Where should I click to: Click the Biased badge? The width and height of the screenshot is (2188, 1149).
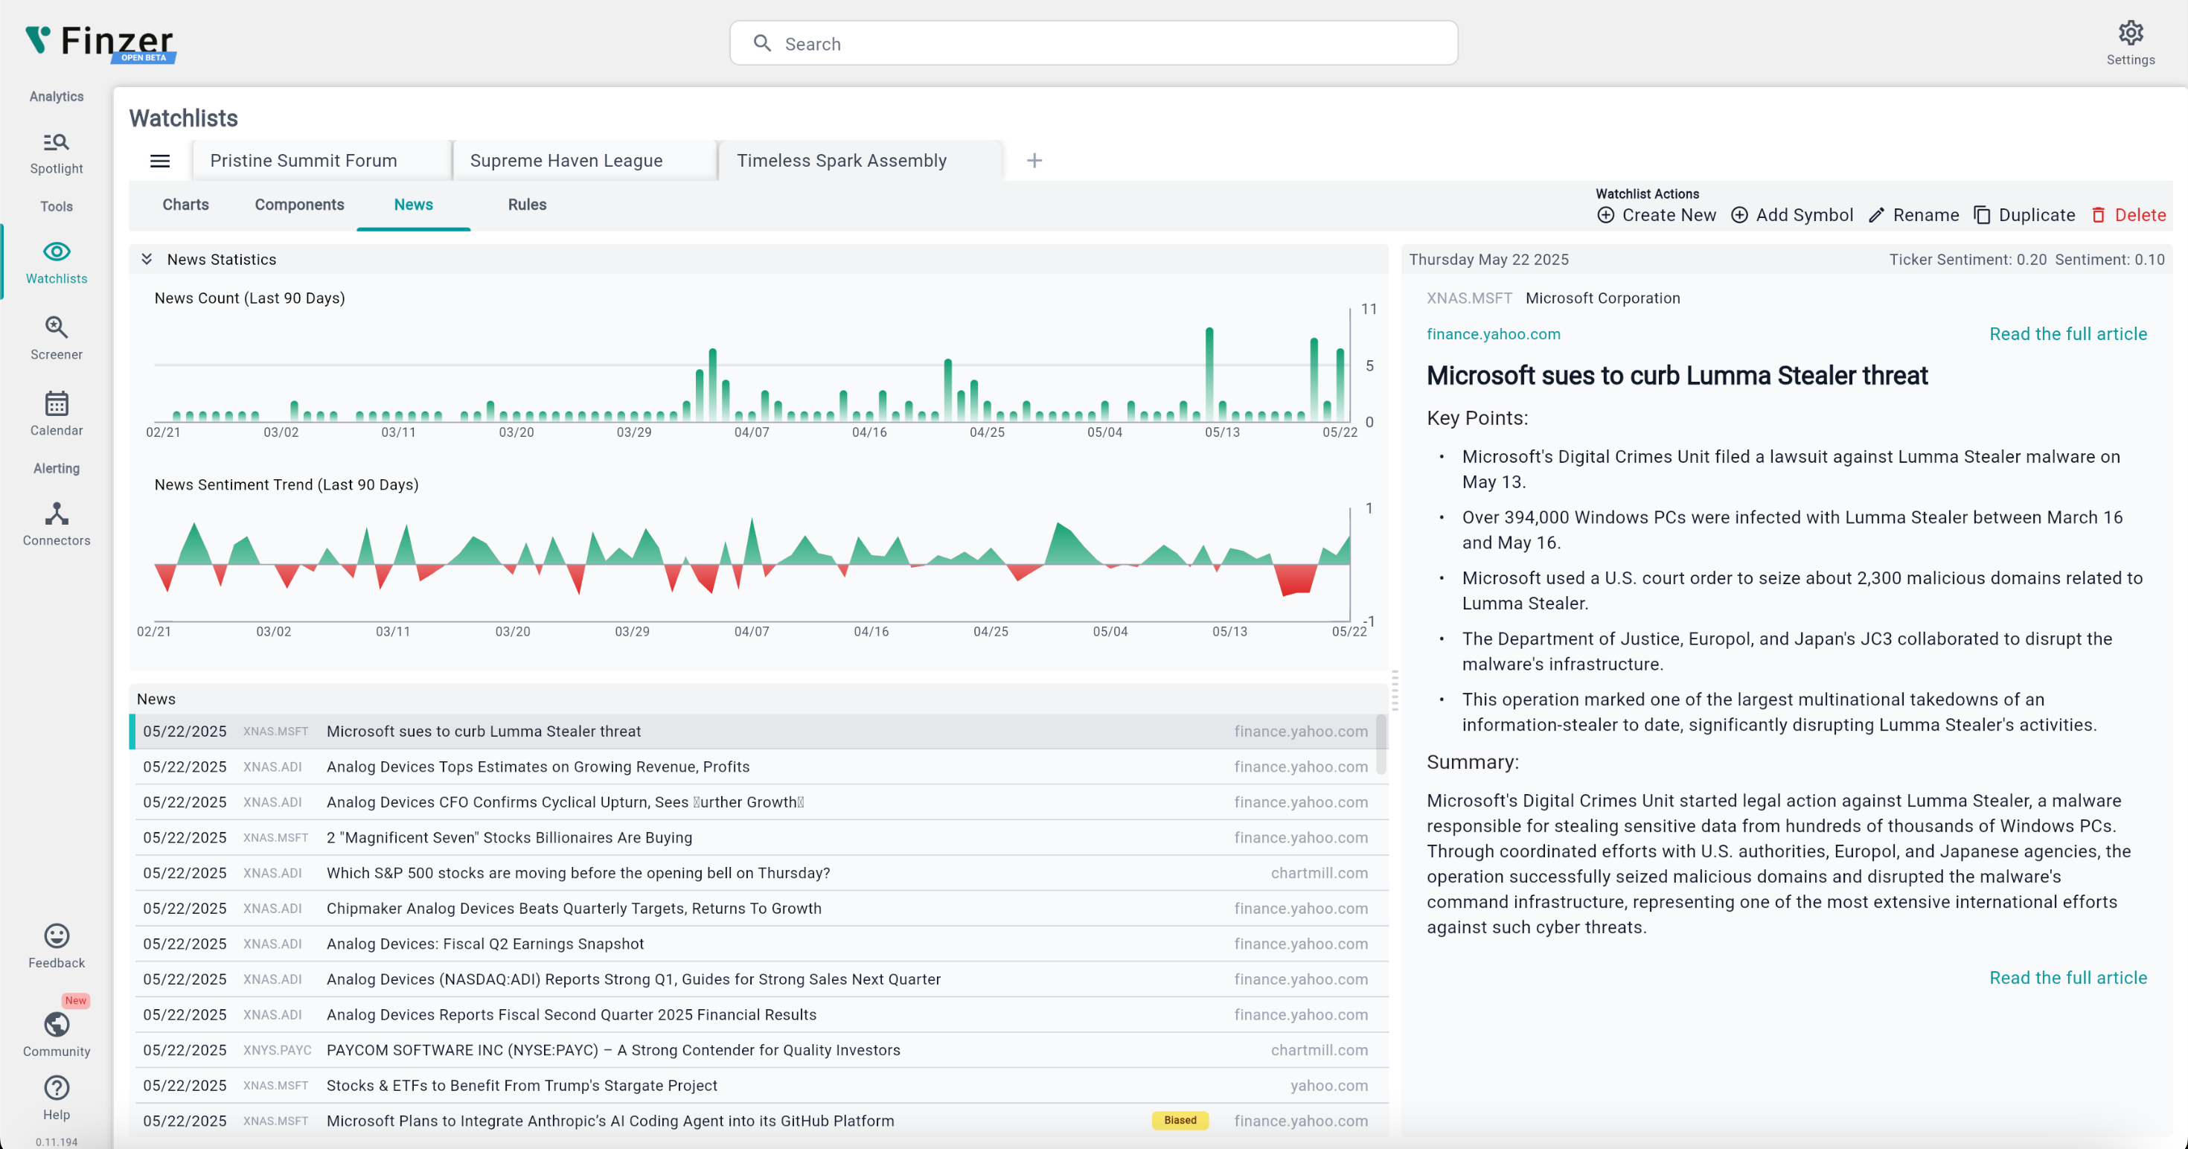coord(1180,1120)
